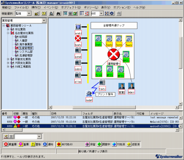Select the araki node icon on the map
The height and width of the screenshot is (160, 184).
coord(78,27)
